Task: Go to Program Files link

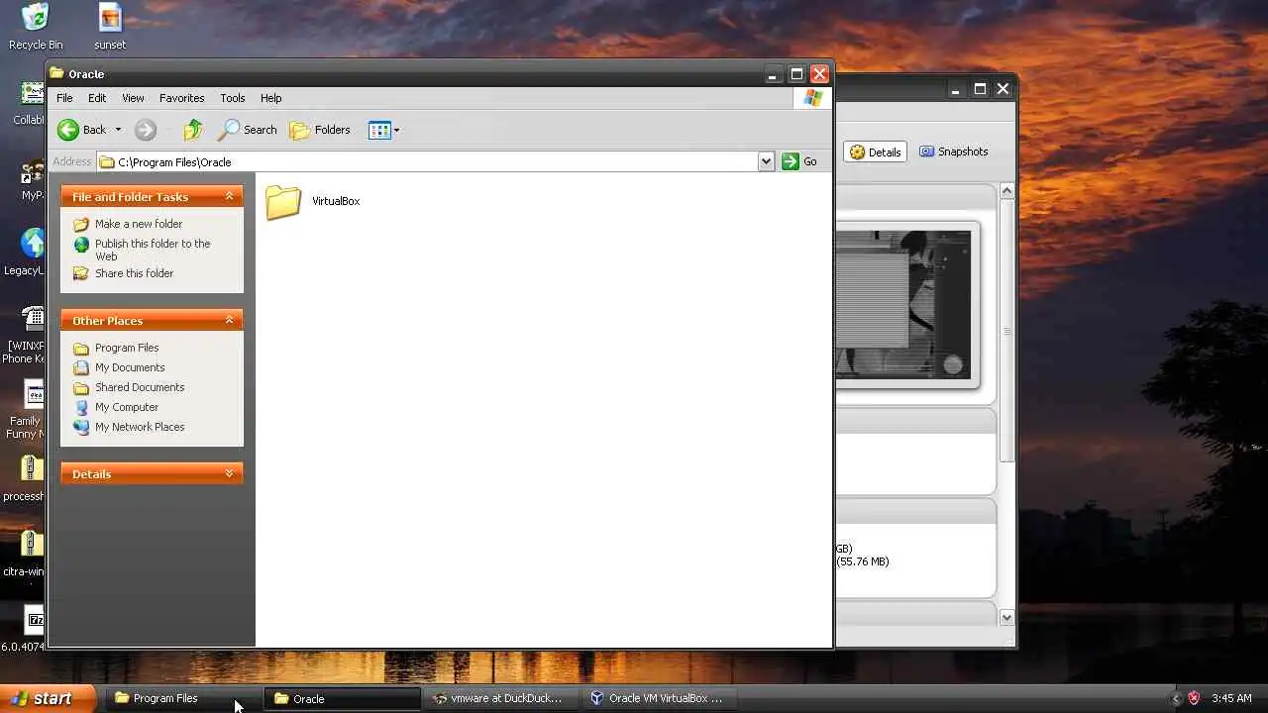Action: pos(127,348)
